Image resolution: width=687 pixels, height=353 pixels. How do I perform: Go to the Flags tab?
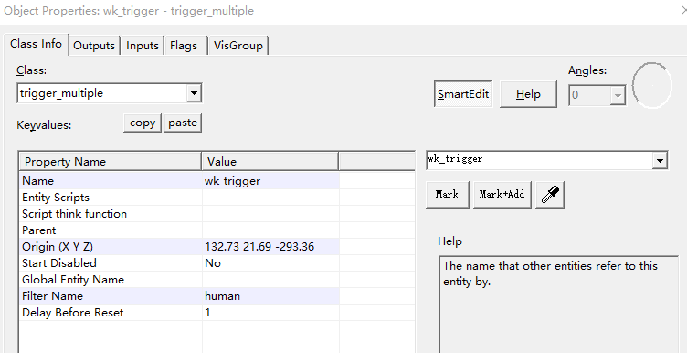click(x=184, y=46)
